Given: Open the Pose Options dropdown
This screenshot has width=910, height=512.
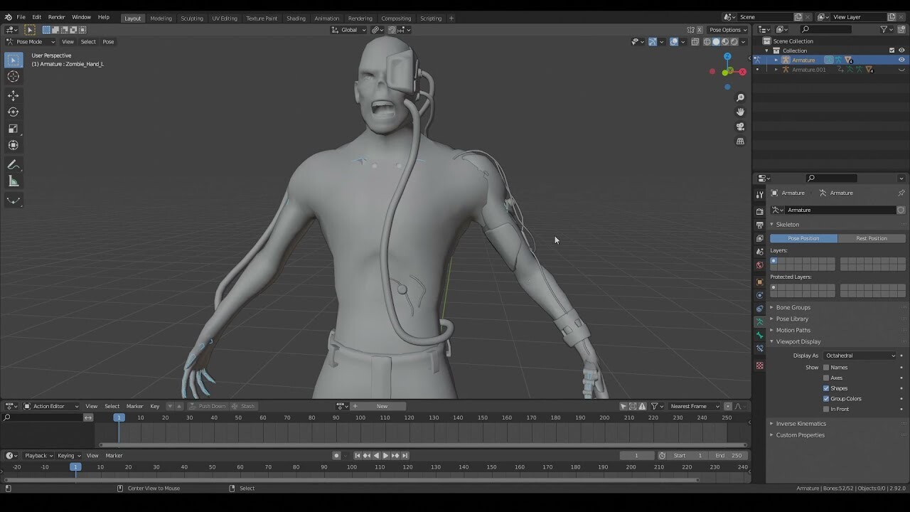Looking at the screenshot, I should point(728,30).
